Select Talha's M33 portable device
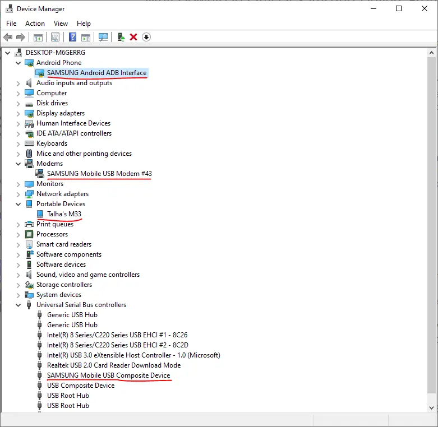 click(x=64, y=214)
